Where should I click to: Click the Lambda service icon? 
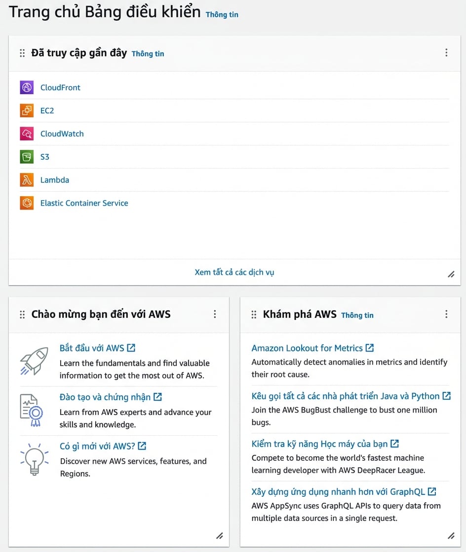coord(27,180)
